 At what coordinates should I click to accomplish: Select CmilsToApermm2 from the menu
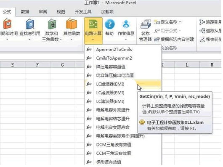pos(123,58)
